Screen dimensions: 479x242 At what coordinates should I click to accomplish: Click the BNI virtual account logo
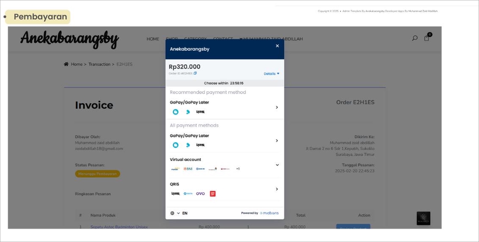coord(188,169)
